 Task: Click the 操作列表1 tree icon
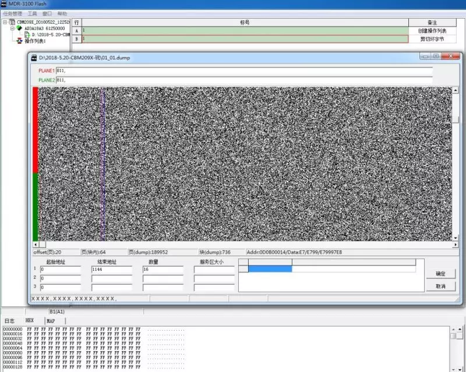(x=19, y=41)
